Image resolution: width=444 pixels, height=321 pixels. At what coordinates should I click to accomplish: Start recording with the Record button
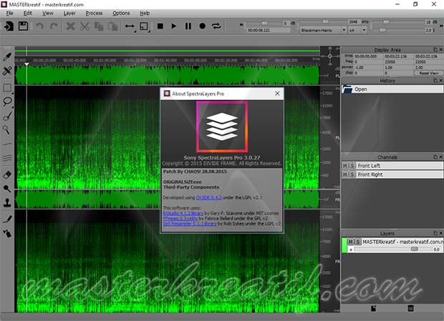[x=202, y=26]
